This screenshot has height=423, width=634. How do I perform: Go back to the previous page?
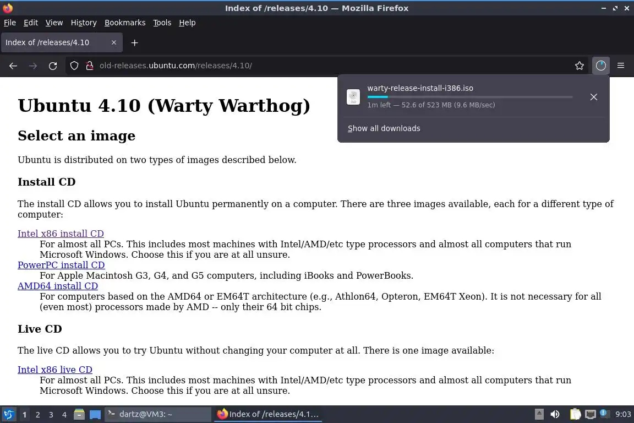pos(13,66)
